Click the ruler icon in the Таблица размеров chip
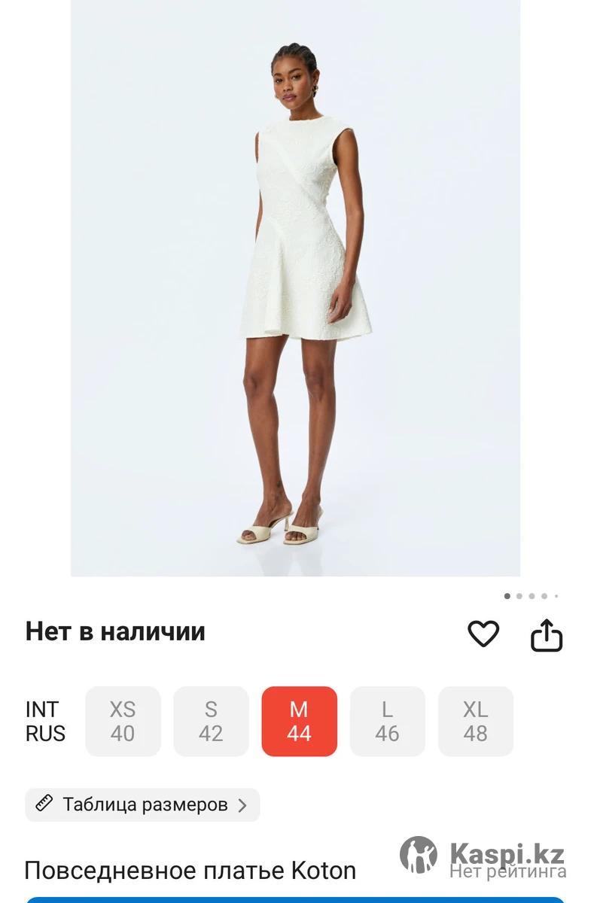The height and width of the screenshot is (903, 591). point(44,804)
